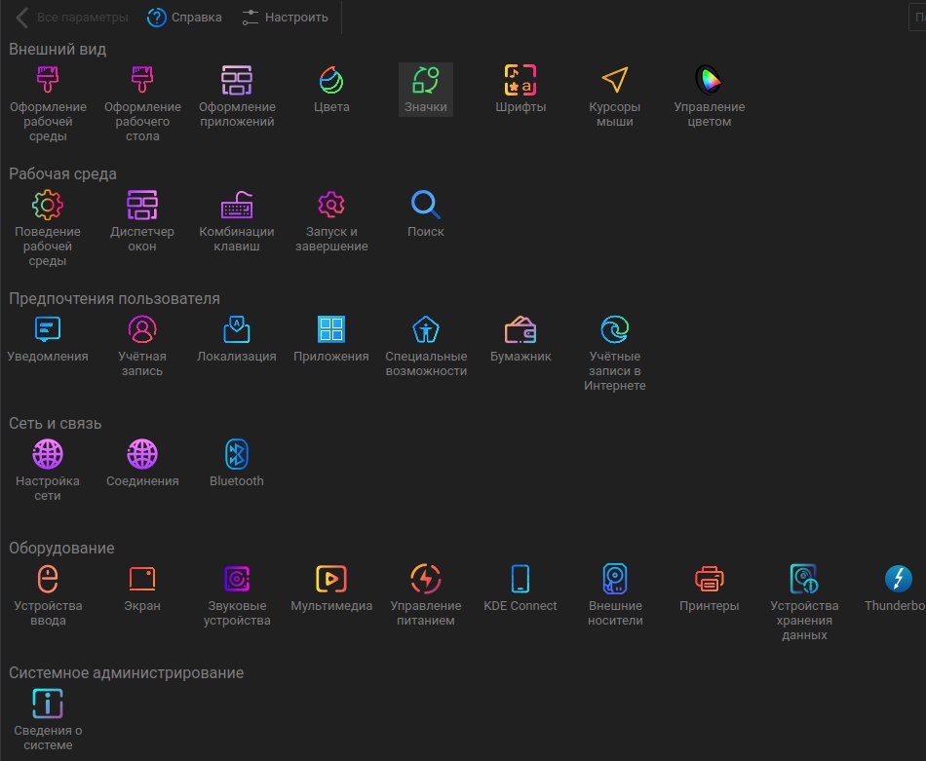Screen dimensions: 926x761
Task: Open Управление цветом module
Action: click(x=710, y=96)
